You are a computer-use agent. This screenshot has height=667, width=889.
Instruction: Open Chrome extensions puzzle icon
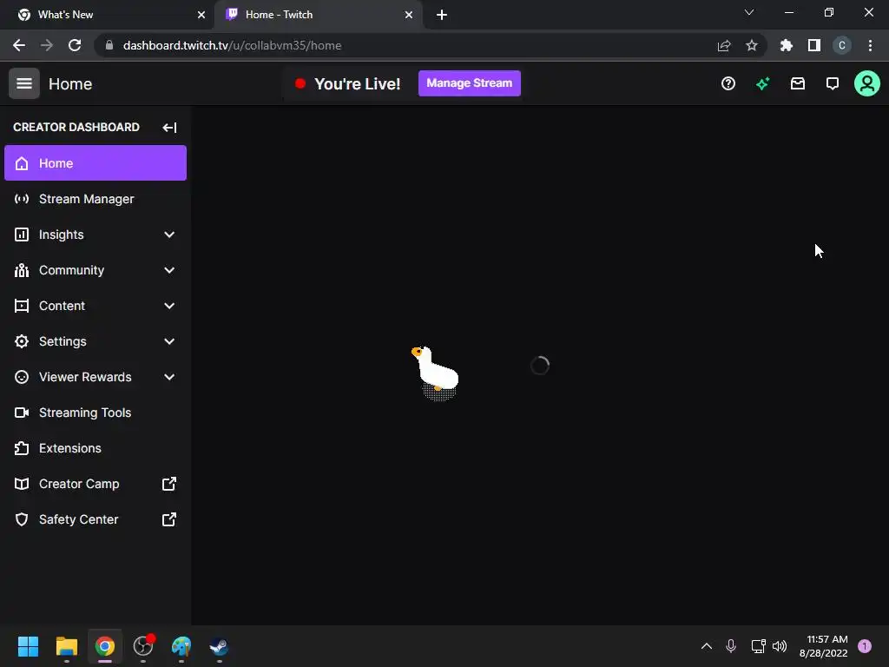tap(787, 45)
